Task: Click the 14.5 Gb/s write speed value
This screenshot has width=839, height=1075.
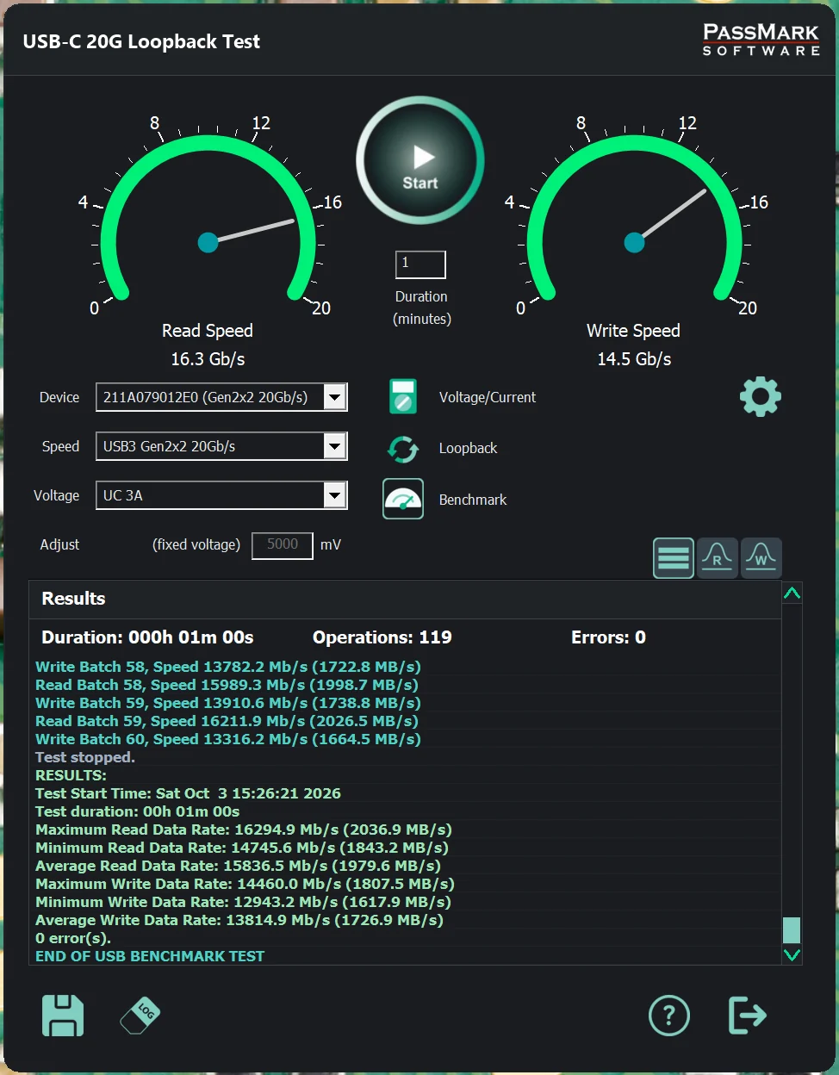Action: click(634, 359)
